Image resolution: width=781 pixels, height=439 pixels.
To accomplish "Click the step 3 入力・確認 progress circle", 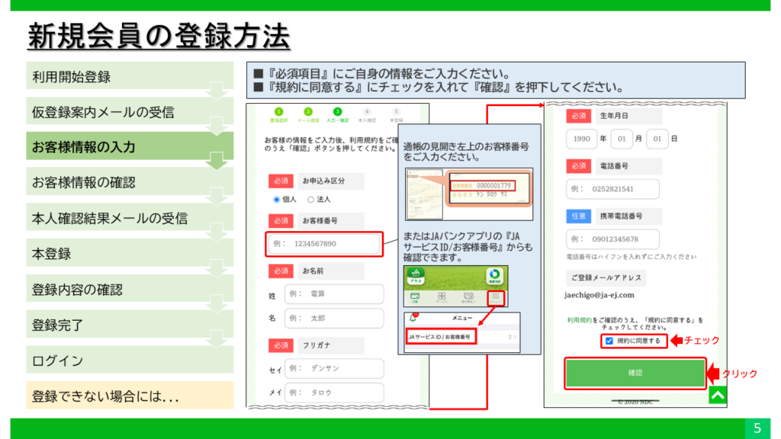I will (x=337, y=112).
